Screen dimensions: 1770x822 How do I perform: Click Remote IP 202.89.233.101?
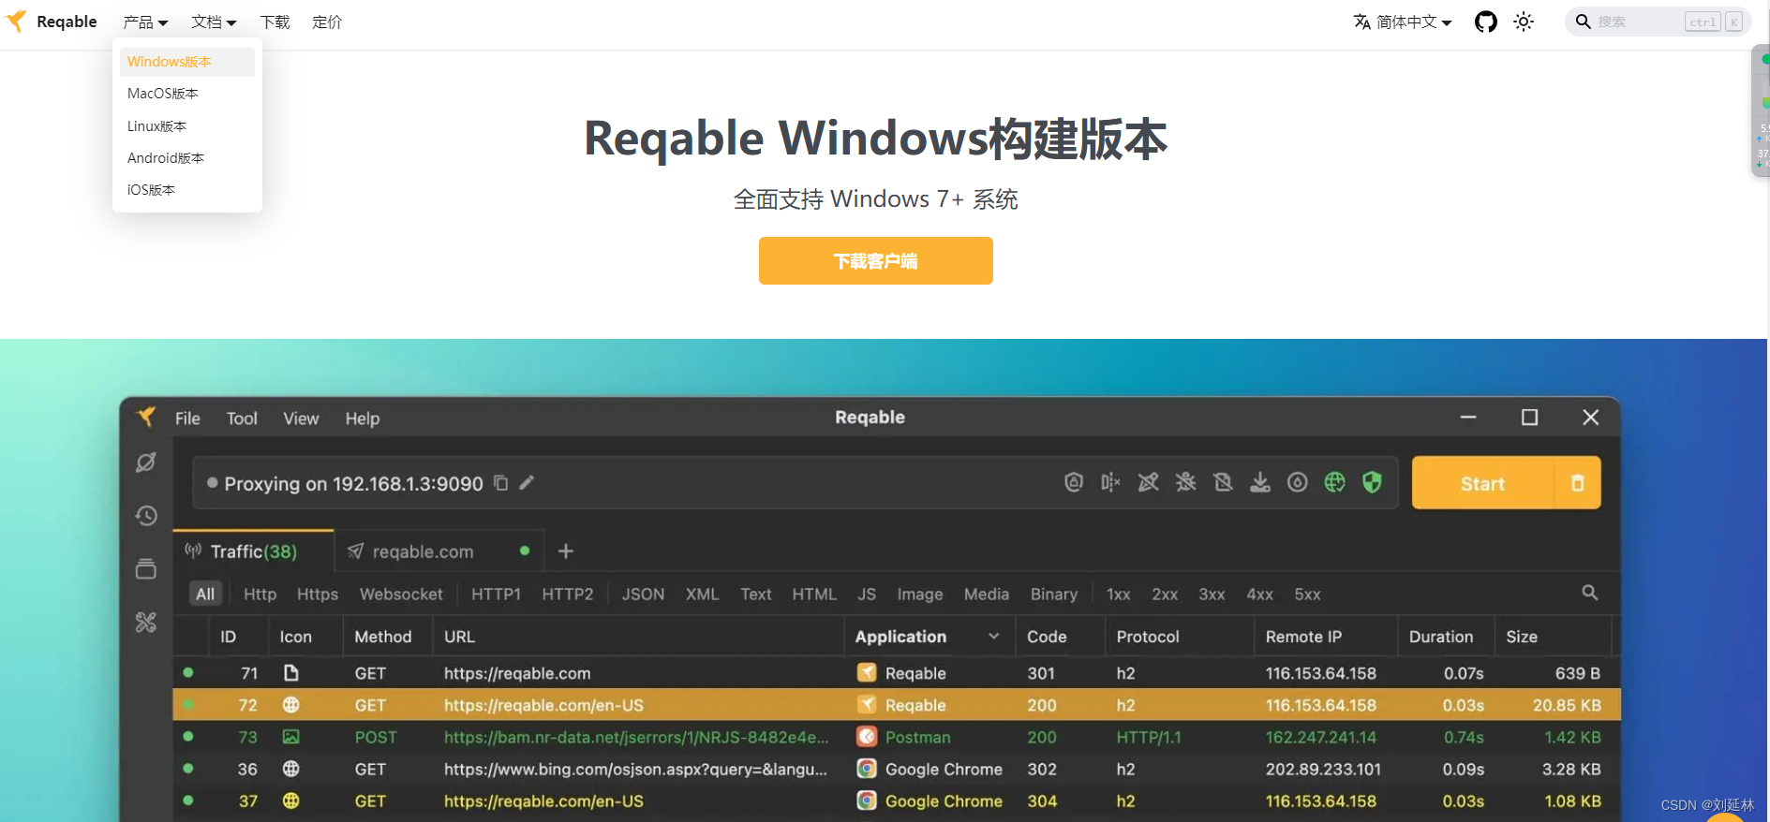point(1323,769)
